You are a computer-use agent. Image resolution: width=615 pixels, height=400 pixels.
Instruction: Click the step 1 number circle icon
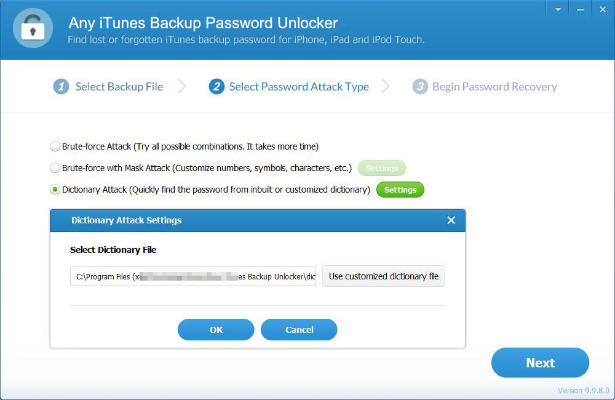pos(61,87)
